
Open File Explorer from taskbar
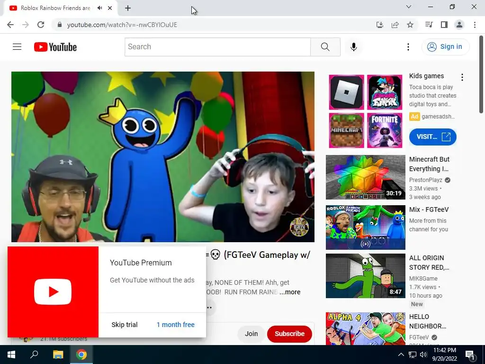[x=58, y=355]
